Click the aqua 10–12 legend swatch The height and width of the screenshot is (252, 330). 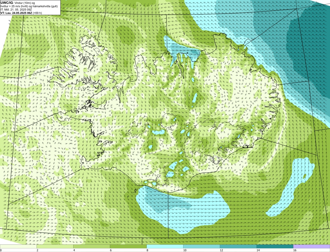(202, 247)
